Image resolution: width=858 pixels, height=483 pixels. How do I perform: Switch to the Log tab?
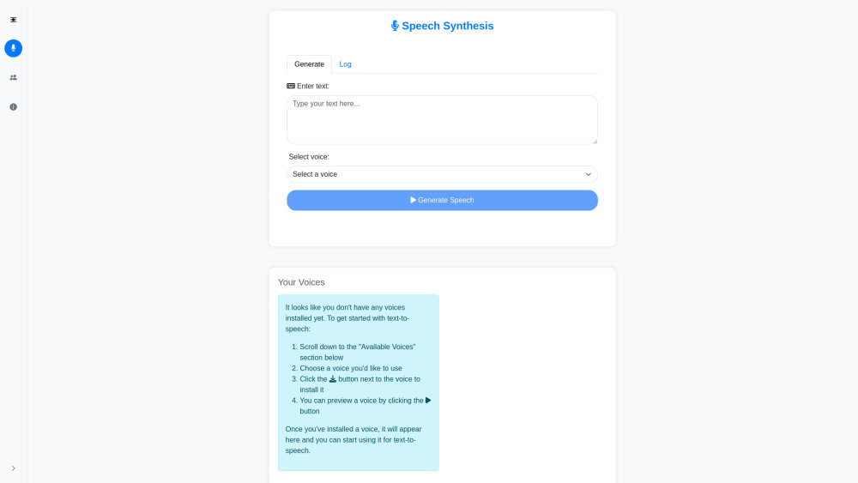[x=345, y=64]
